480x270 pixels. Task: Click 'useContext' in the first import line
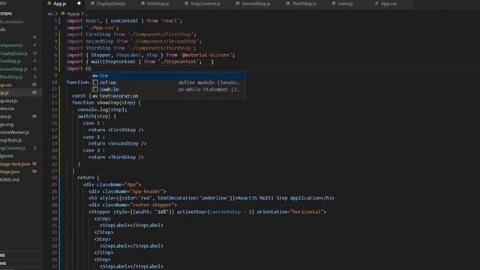124,21
